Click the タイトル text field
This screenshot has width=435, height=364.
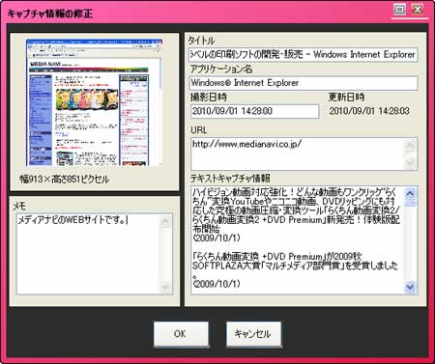(304, 54)
